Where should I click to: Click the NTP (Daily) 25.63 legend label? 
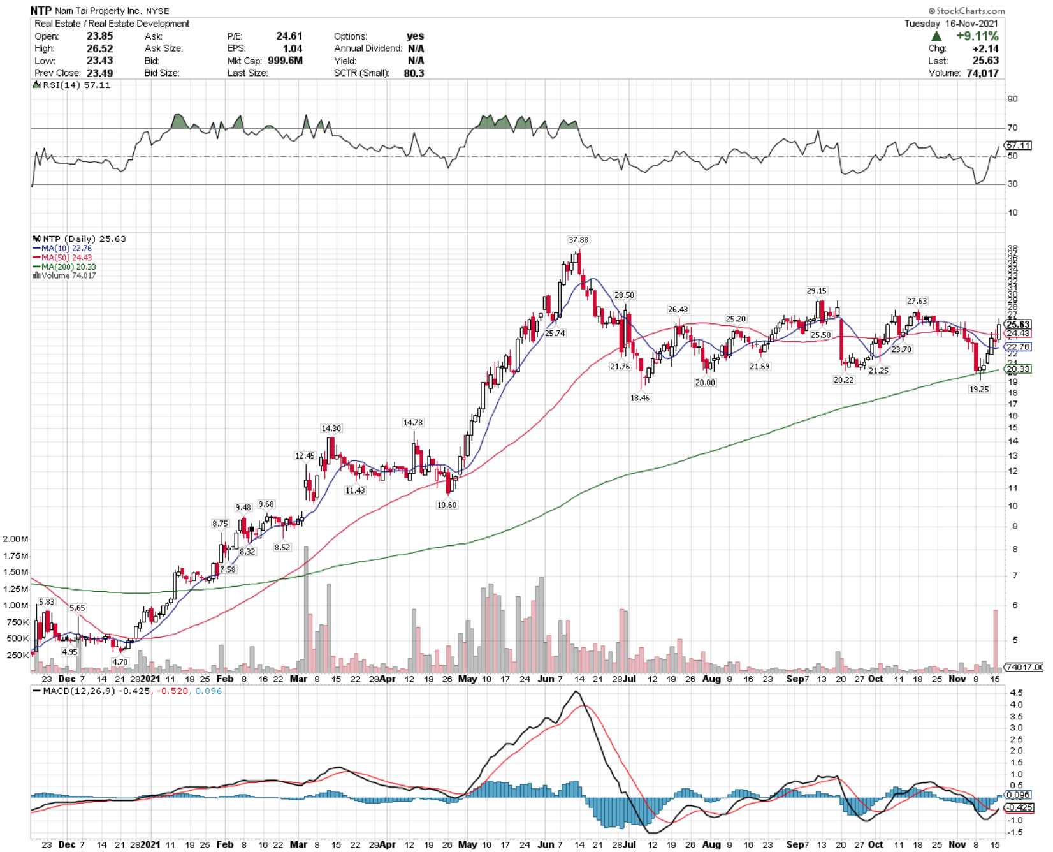click(80, 239)
